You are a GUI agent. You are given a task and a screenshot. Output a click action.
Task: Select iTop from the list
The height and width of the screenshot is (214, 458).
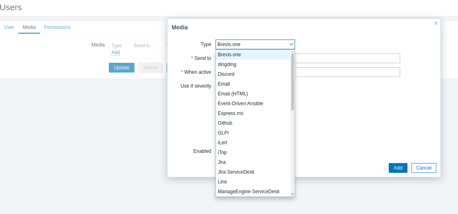pyautogui.click(x=253, y=152)
